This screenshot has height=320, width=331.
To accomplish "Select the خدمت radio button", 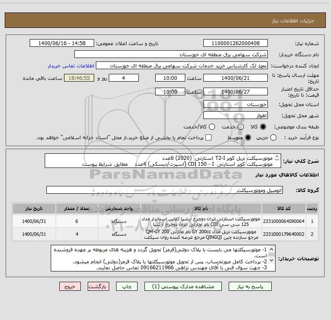I will pyautogui.click(x=241, y=127).
